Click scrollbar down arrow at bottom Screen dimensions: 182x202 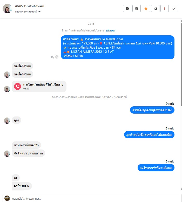tap(181, 189)
